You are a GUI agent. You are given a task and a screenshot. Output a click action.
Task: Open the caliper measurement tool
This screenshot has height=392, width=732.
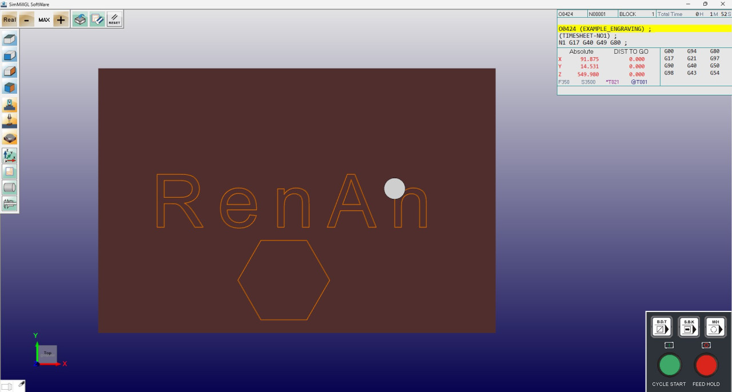10,203
